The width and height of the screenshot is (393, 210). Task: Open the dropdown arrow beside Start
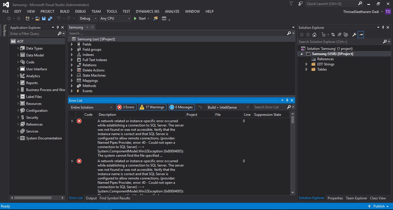[148, 18]
